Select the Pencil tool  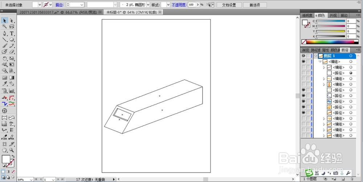12,46
